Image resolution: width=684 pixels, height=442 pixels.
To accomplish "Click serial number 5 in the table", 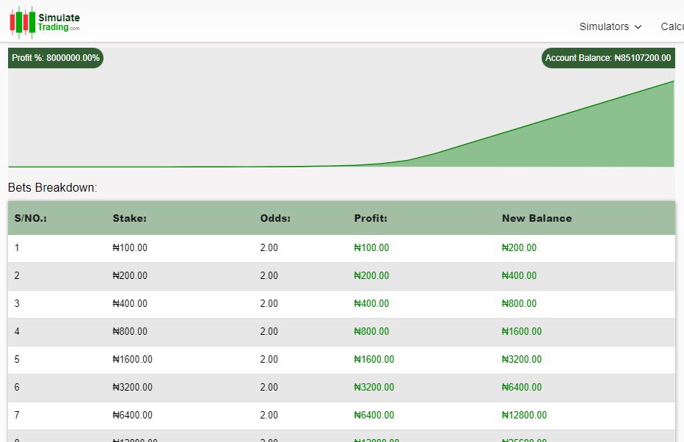I will click(17, 360).
